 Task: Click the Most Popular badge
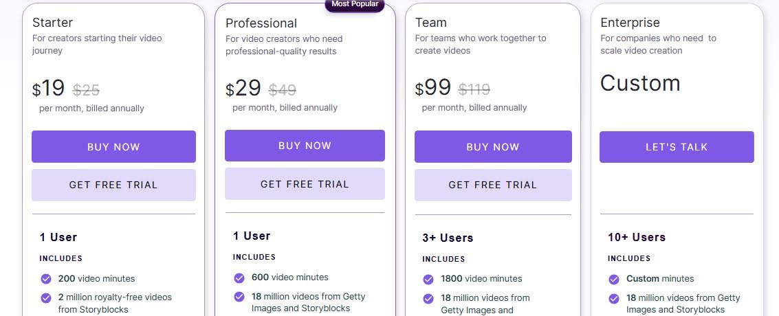click(x=354, y=4)
